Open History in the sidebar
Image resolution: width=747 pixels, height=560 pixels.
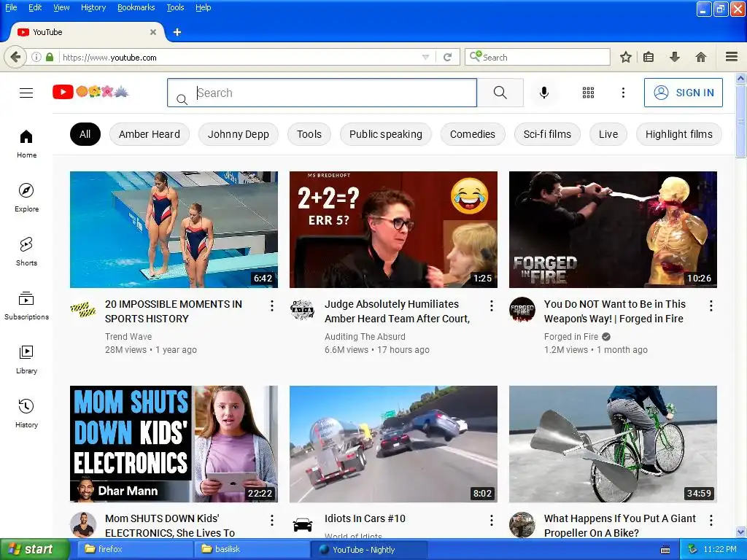(x=26, y=413)
